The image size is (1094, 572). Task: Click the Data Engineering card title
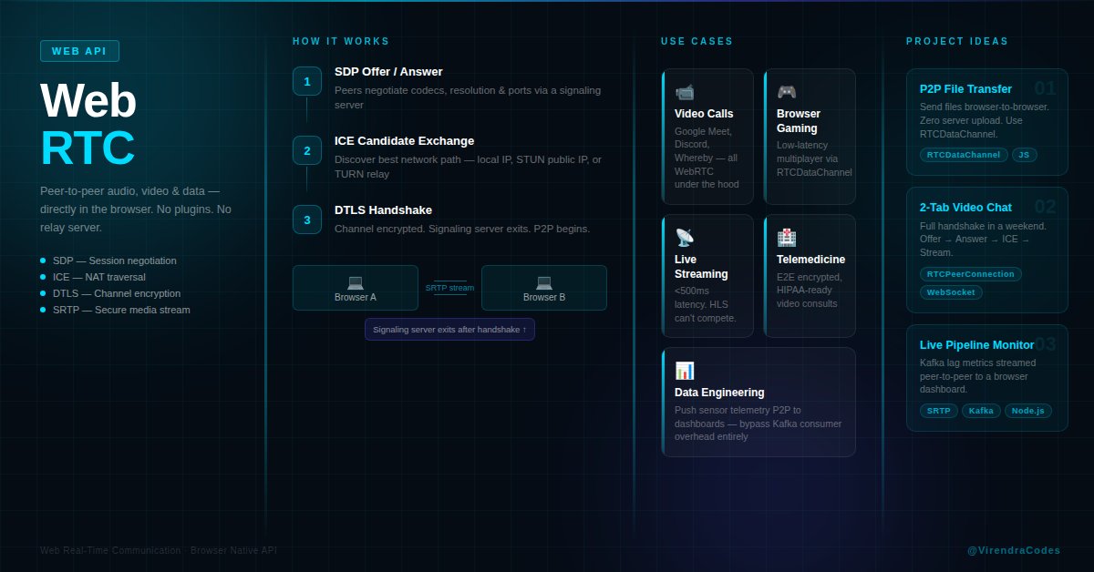point(719,393)
